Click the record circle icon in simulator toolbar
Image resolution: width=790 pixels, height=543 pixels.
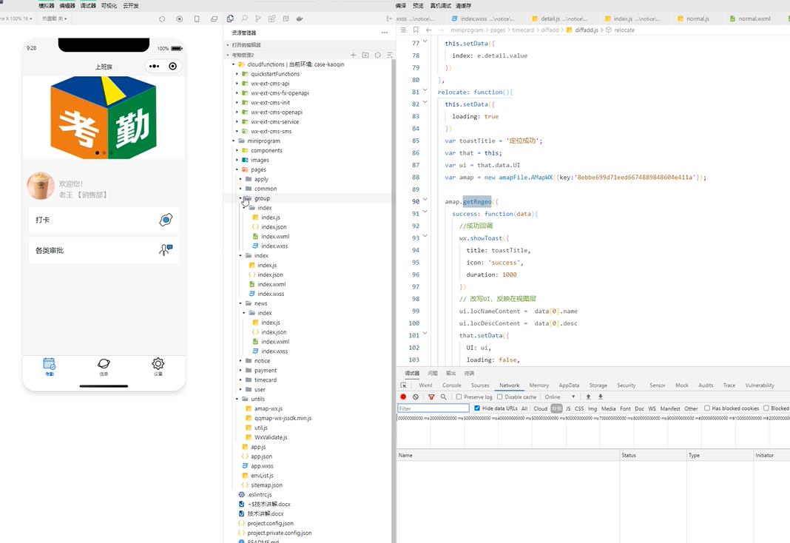coord(179,18)
